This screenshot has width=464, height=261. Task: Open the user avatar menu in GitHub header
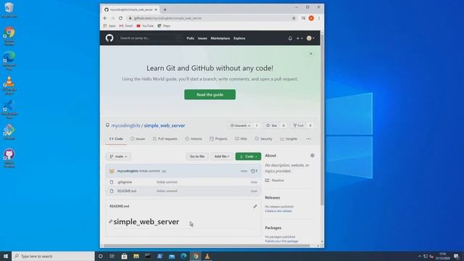point(310,38)
